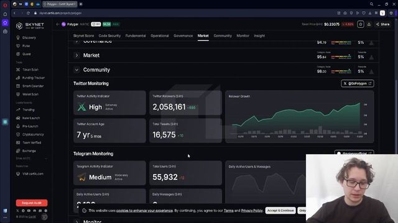Click the Market category score 95.84

322,57
